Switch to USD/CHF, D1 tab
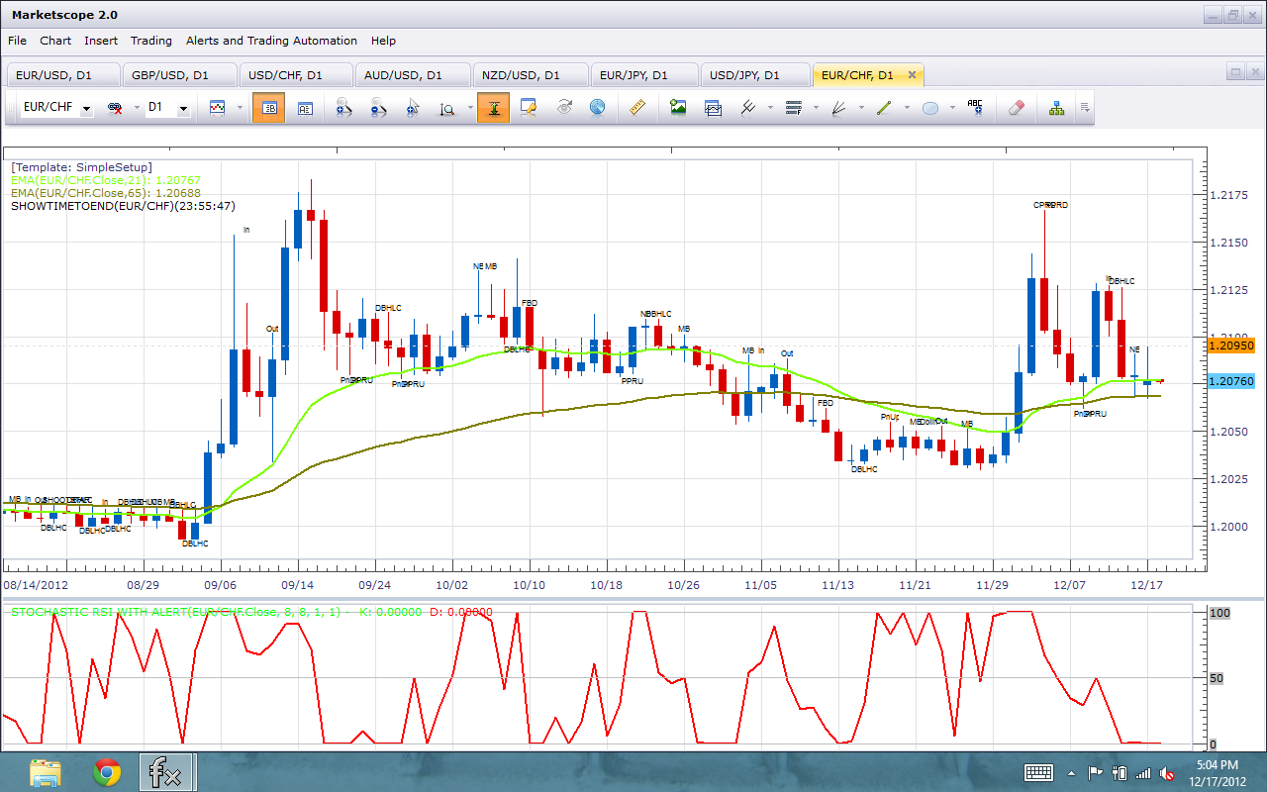This screenshot has width=1267, height=792. (295, 75)
